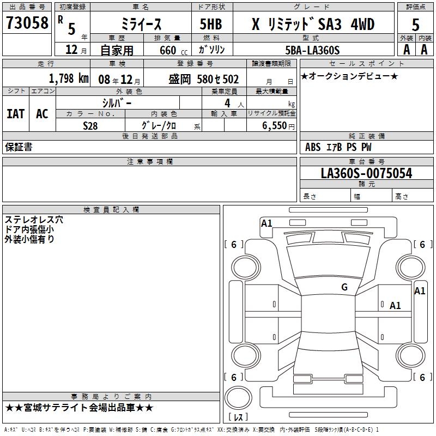Select the セールスポイント header
436x436 pixels.
(366, 63)
